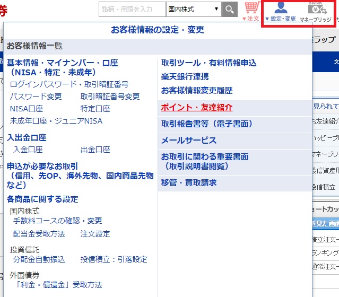Open 楽天銀行連携 link
Image resolution: width=339 pixels, height=297 pixels.
click(x=185, y=77)
